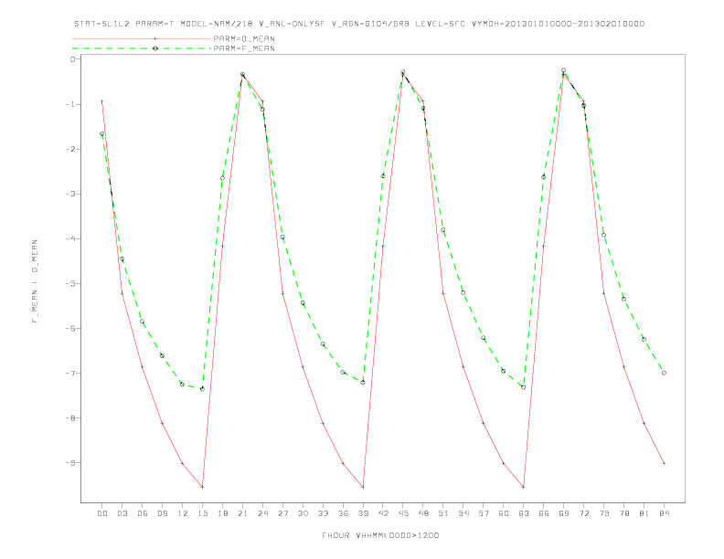The image size is (724, 559).
Task: Click y-axis tick label -8
Action: tap(70, 417)
